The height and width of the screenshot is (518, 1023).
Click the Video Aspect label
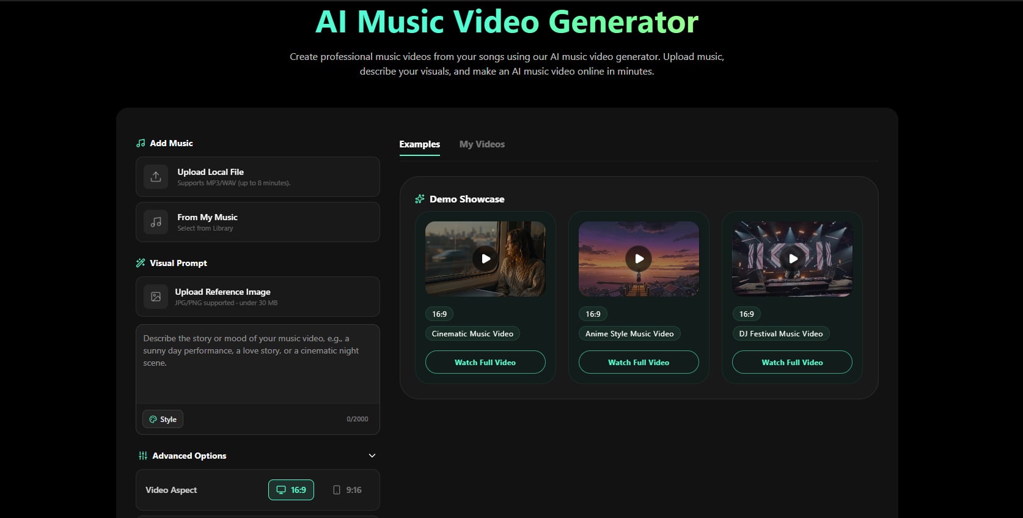[x=171, y=490]
